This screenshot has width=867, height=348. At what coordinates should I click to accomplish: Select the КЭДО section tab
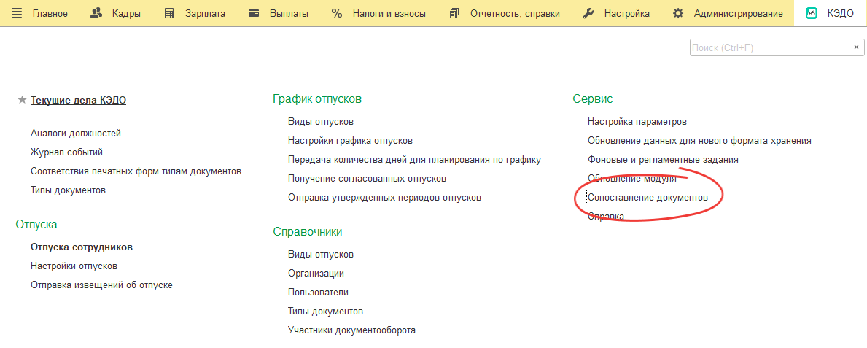[830, 13]
